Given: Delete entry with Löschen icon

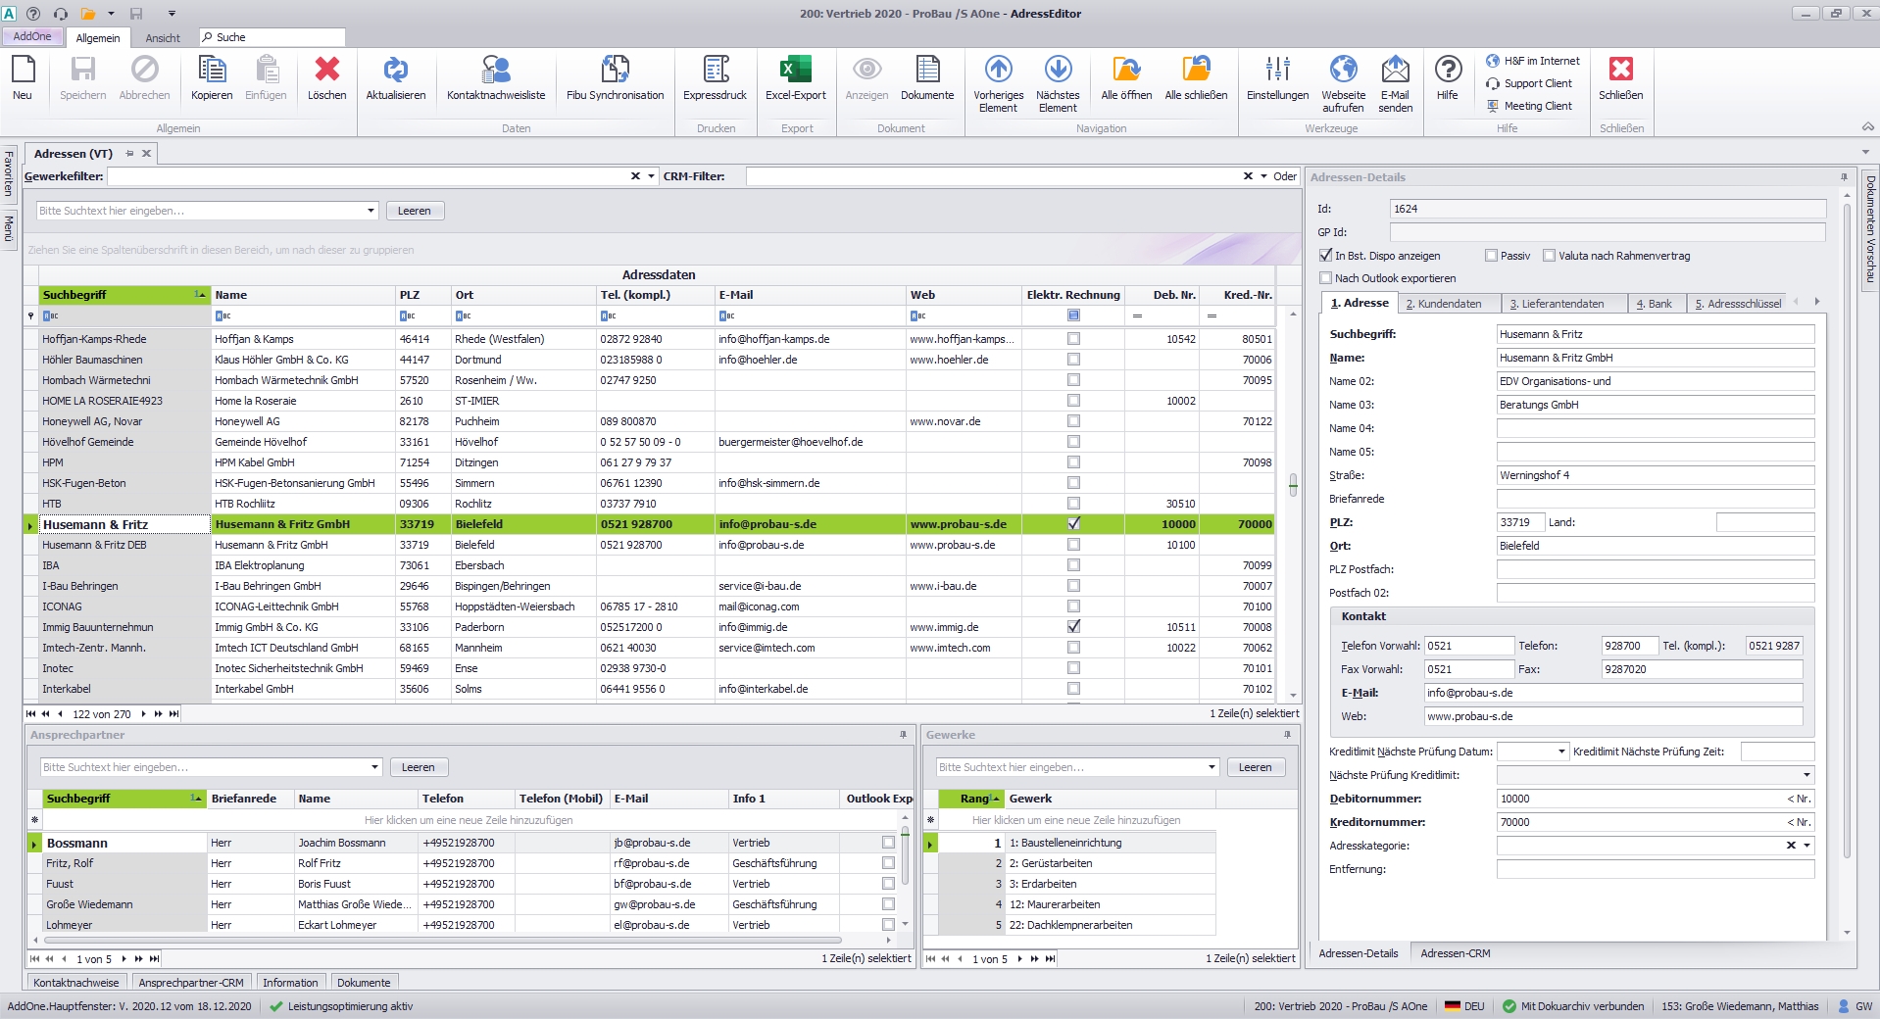Looking at the screenshot, I should coord(326,71).
